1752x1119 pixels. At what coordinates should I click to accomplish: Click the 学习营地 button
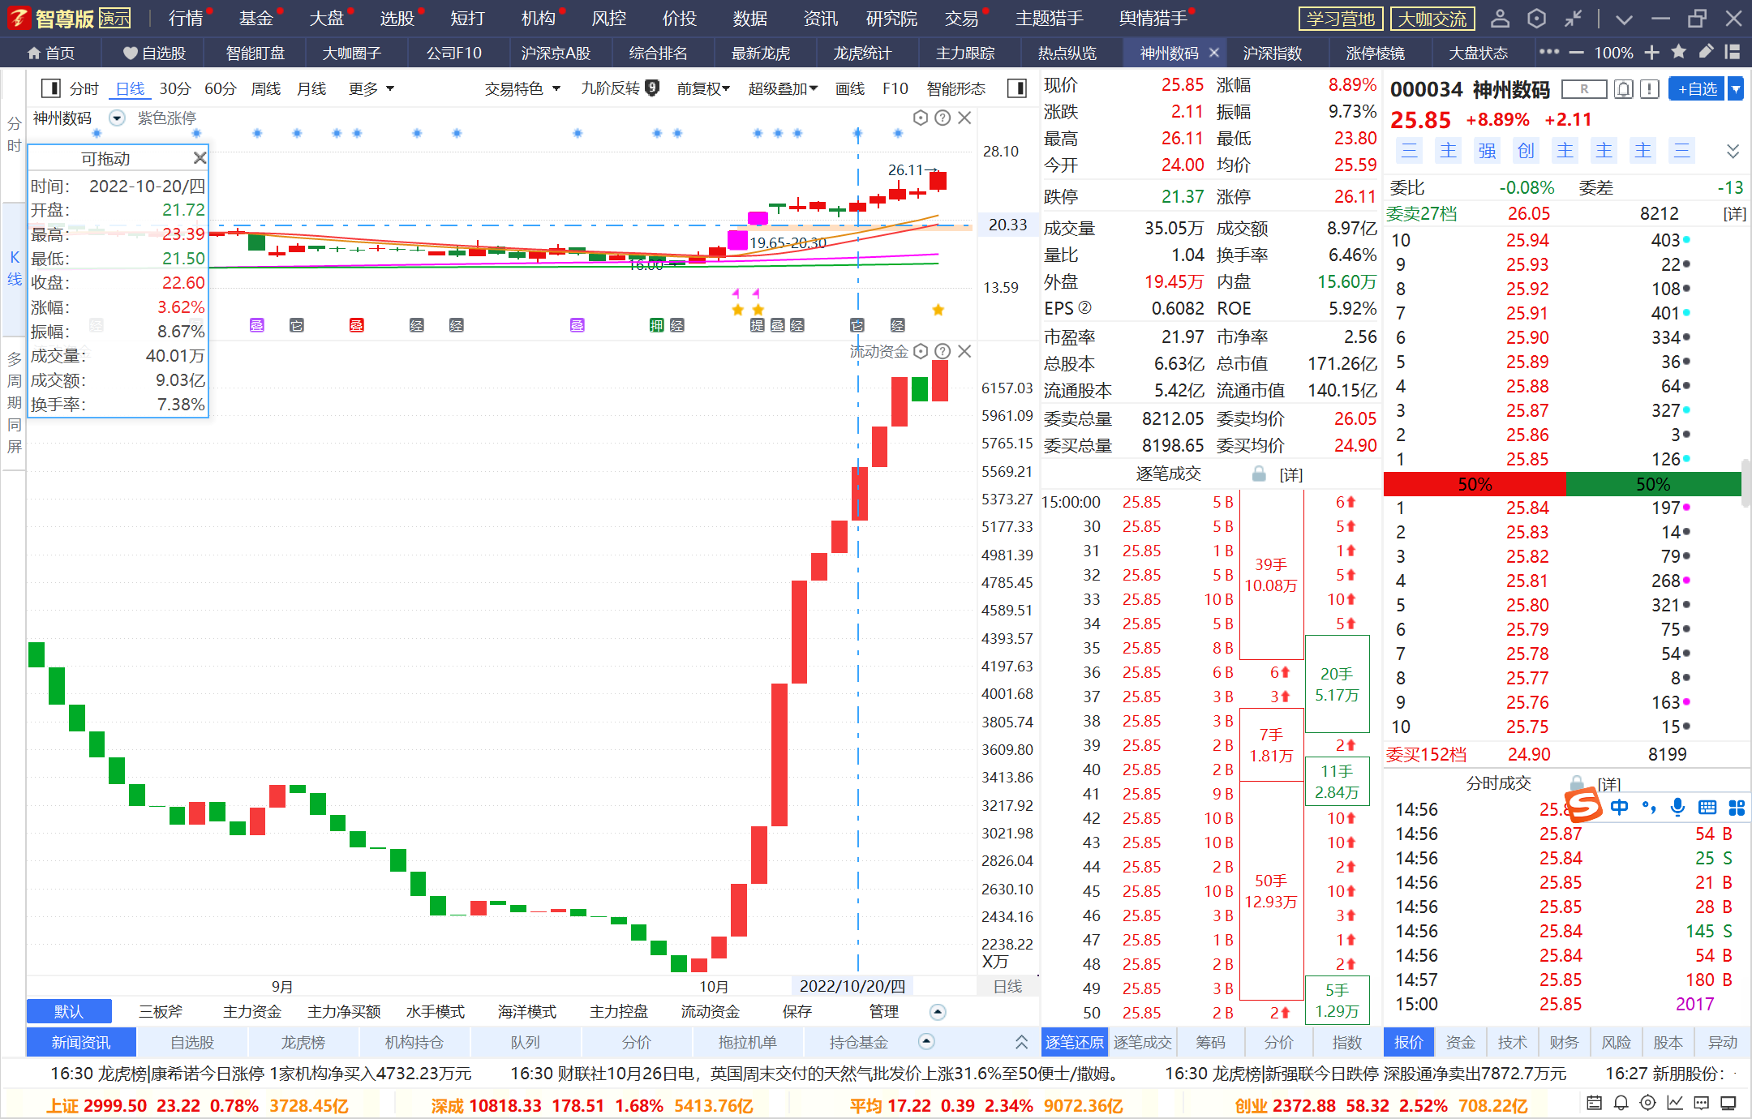(x=1341, y=19)
